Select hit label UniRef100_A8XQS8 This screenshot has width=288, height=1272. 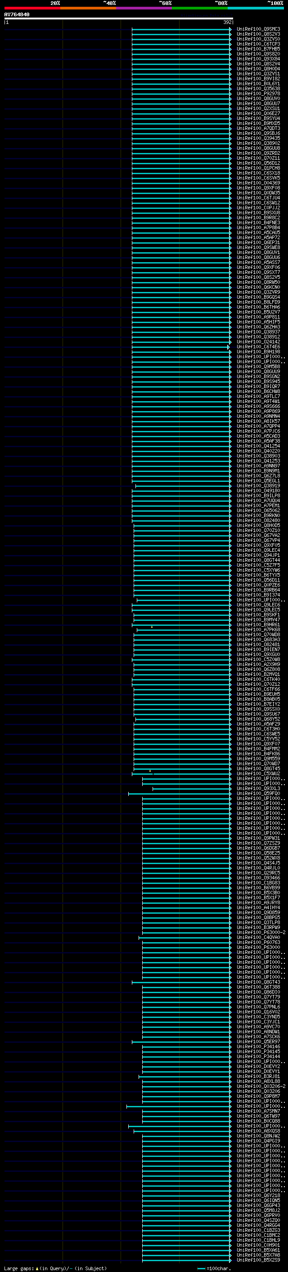point(258,1131)
